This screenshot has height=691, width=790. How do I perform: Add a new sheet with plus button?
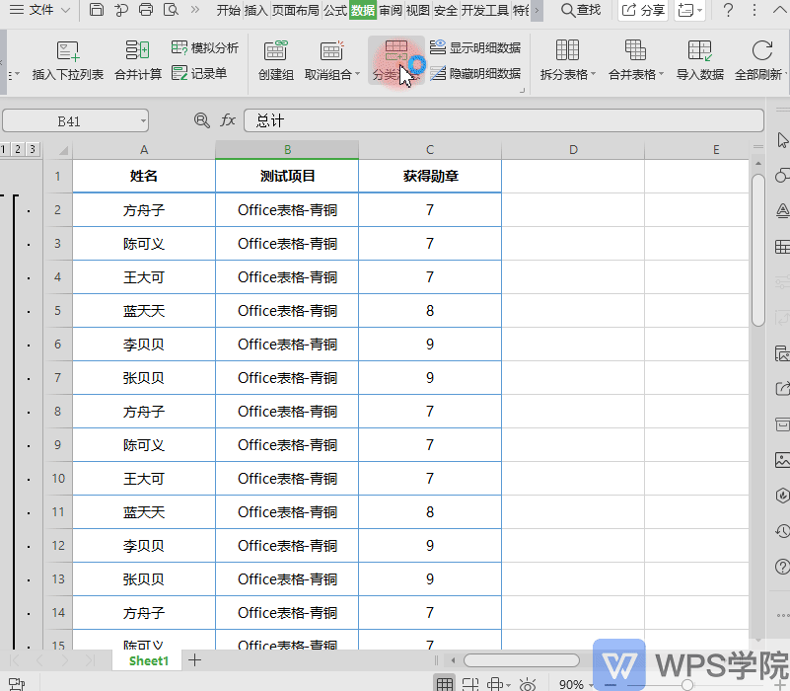(194, 660)
